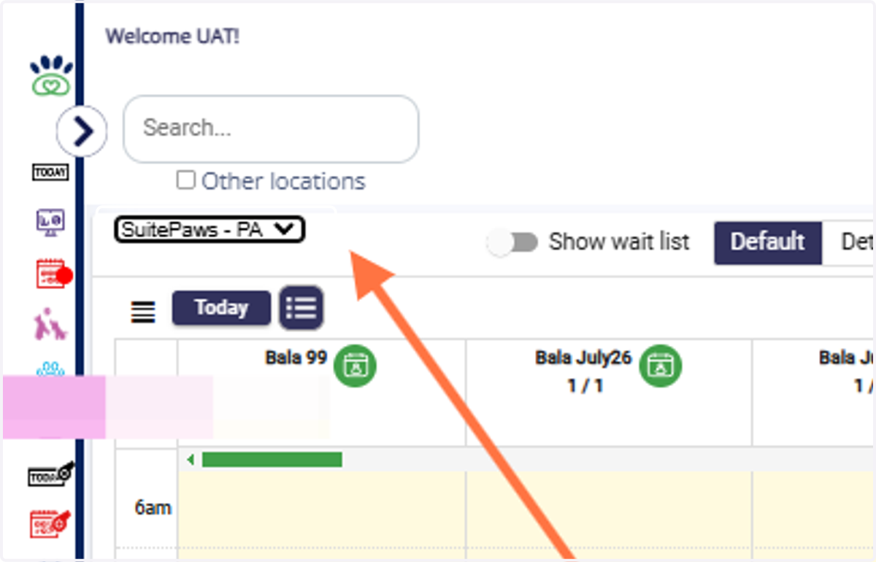The height and width of the screenshot is (562, 876).
Task: Click the list view button
Action: tap(301, 307)
